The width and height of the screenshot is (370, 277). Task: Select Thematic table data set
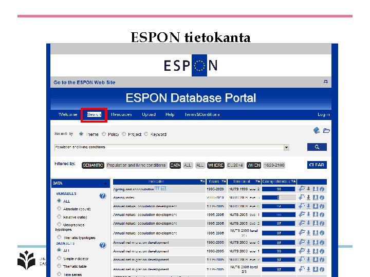click(x=59, y=266)
